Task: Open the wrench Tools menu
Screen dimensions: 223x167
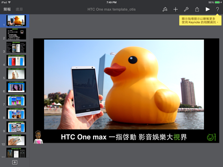Action: [x=186, y=9]
